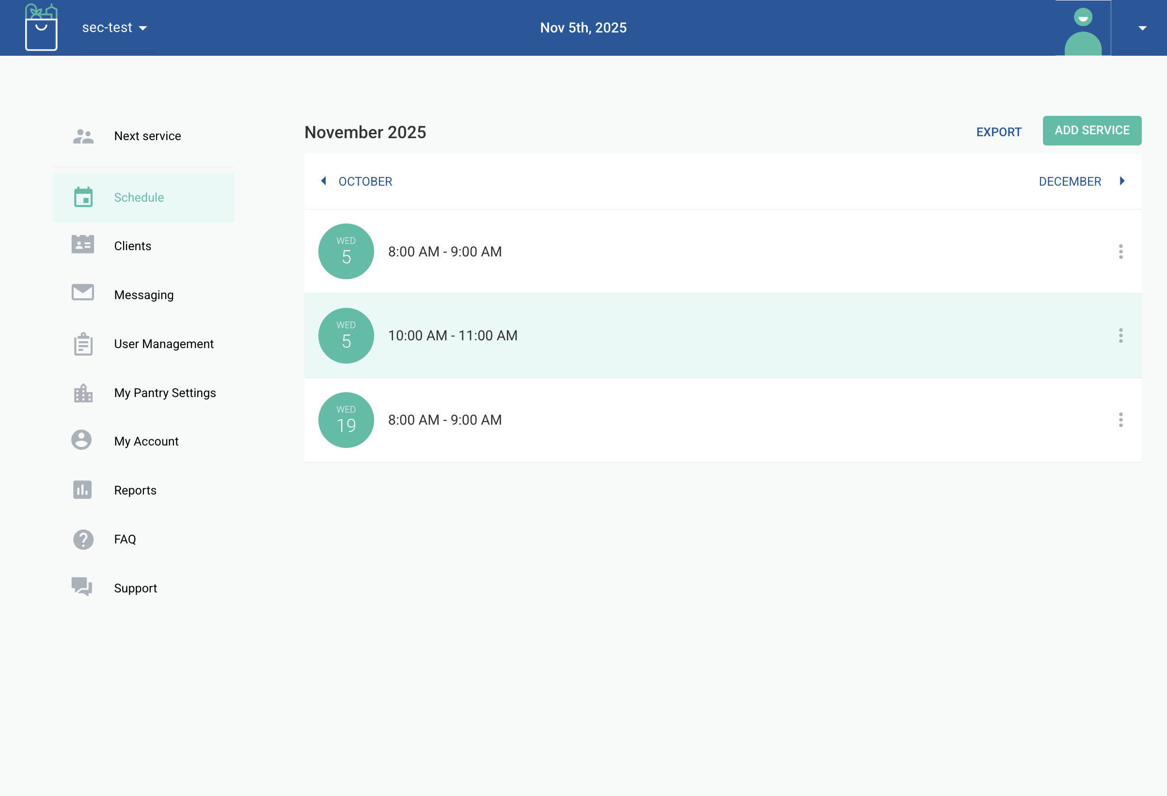Image resolution: width=1167 pixels, height=796 pixels.
Task: Click the Next service people icon
Action: coord(83,136)
